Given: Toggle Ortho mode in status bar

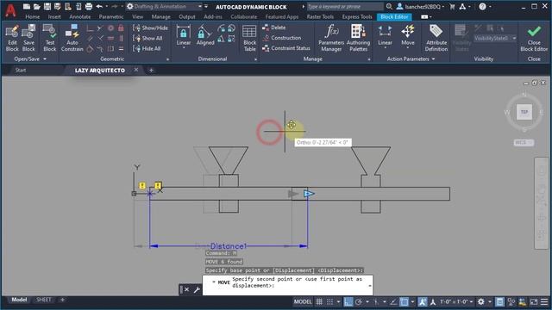Looking at the screenshot, I should [348, 301].
